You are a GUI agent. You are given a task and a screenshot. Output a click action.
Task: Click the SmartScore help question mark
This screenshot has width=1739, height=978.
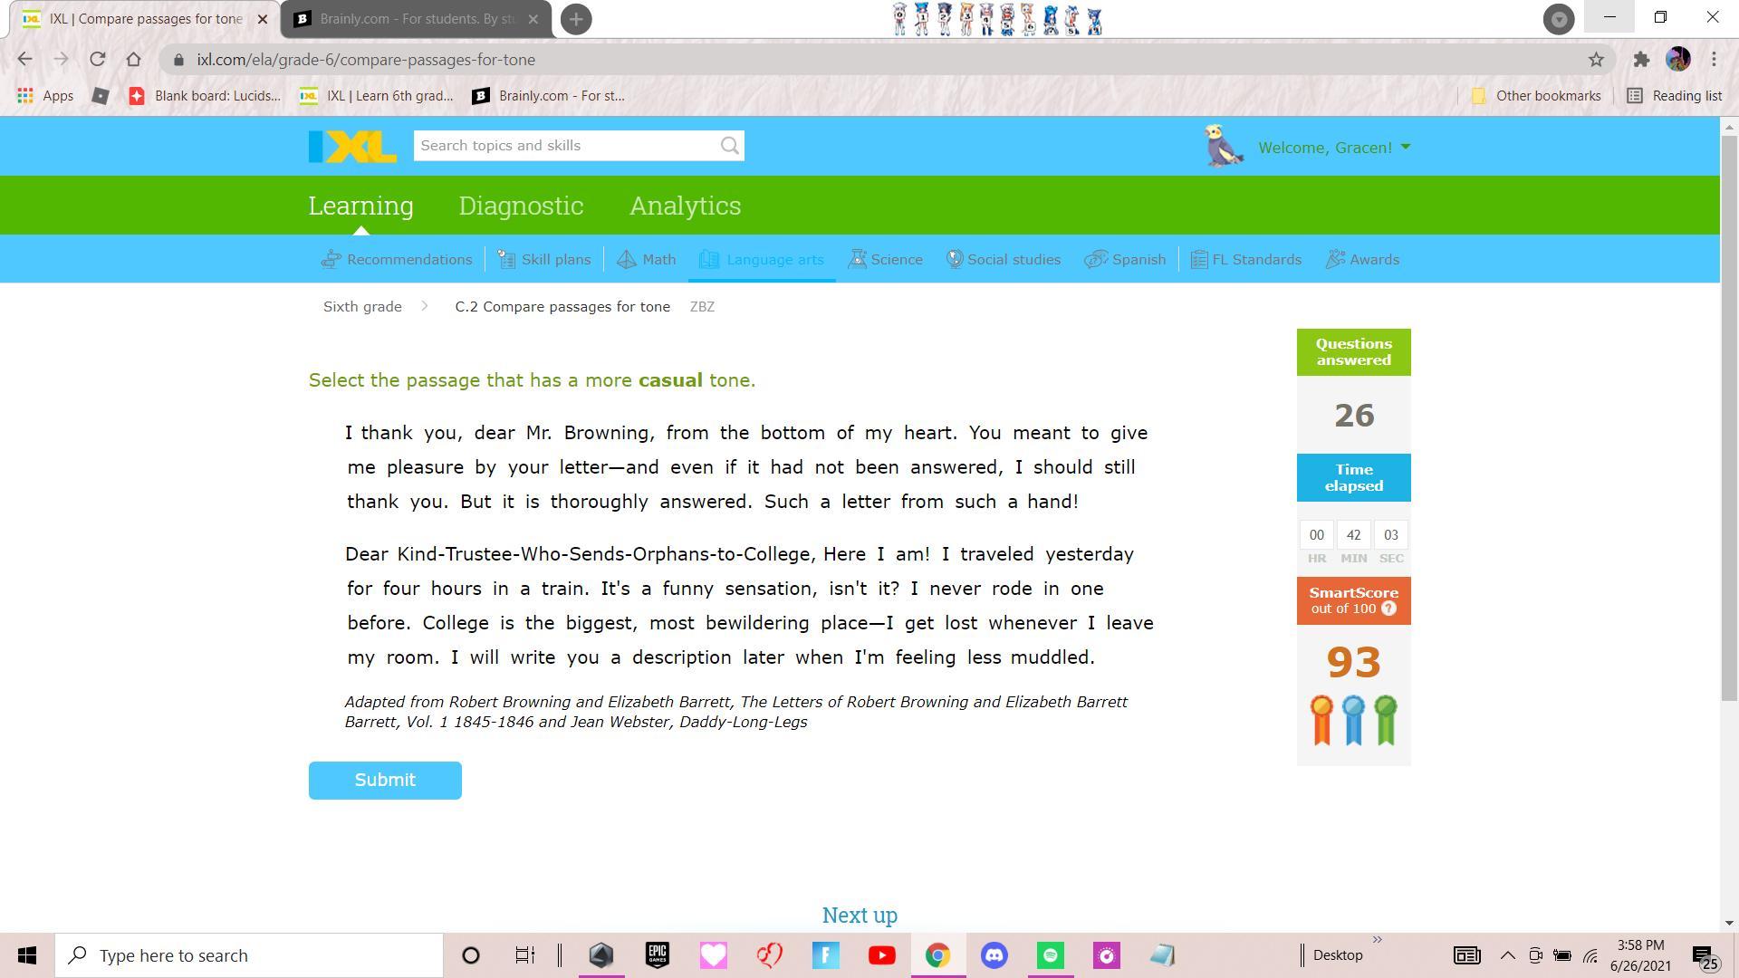click(x=1388, y=609)
